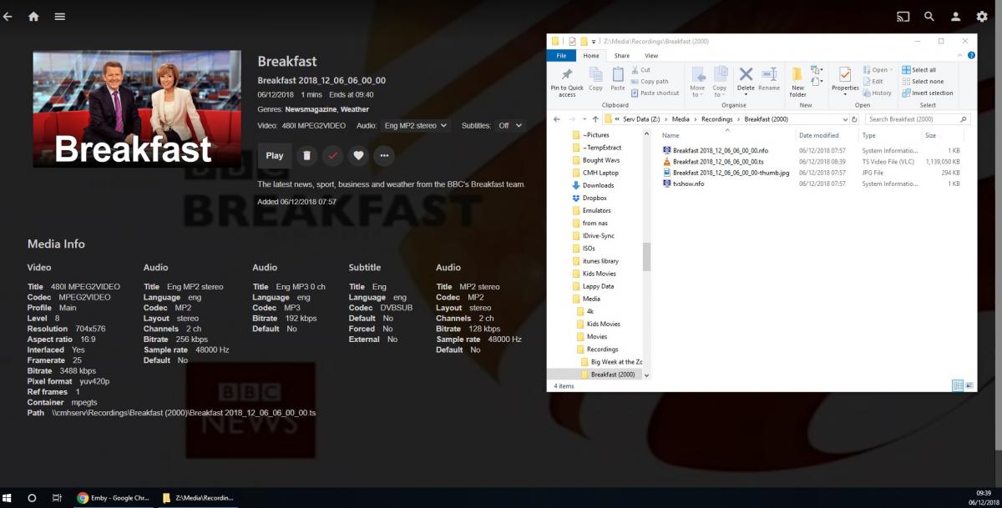The height and width of the screenshot is (508, 1002).
Task: Open the address bar history dropdown
Action: [x=845, y=119]
